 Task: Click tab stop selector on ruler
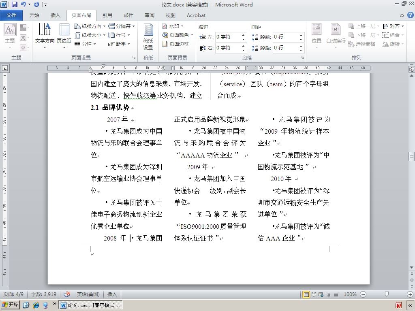pyautogui.click(x=5, y=68)
